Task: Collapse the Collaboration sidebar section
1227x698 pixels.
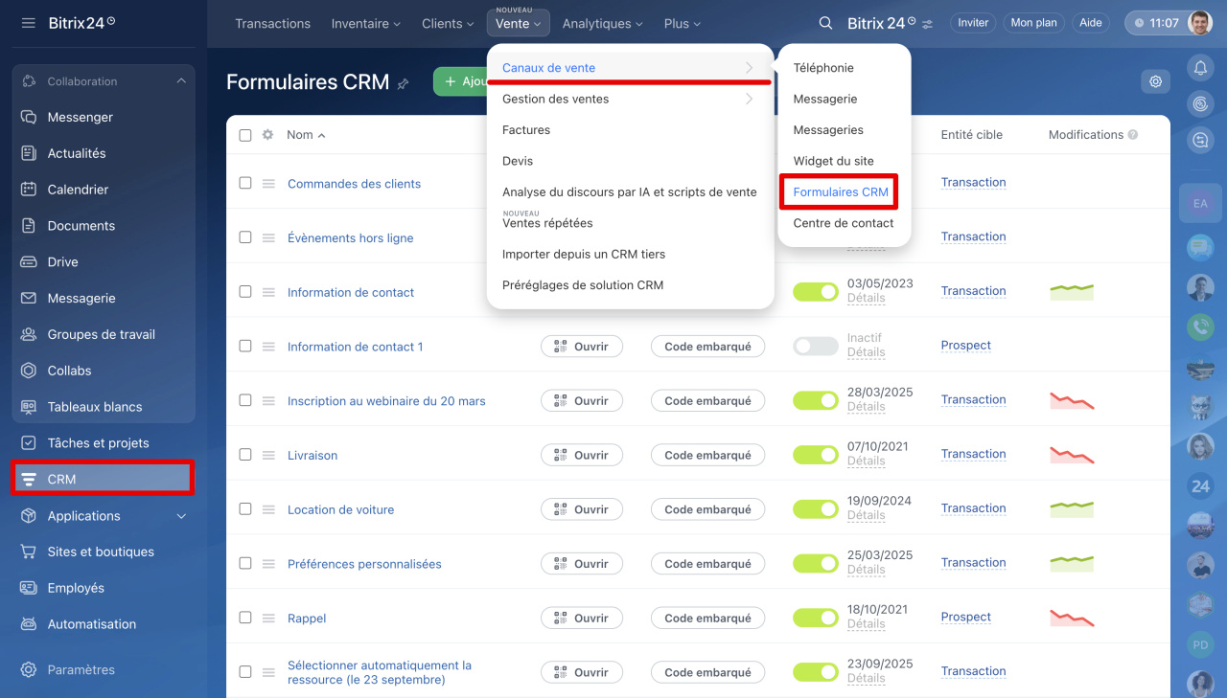Action: pos(181,81)
